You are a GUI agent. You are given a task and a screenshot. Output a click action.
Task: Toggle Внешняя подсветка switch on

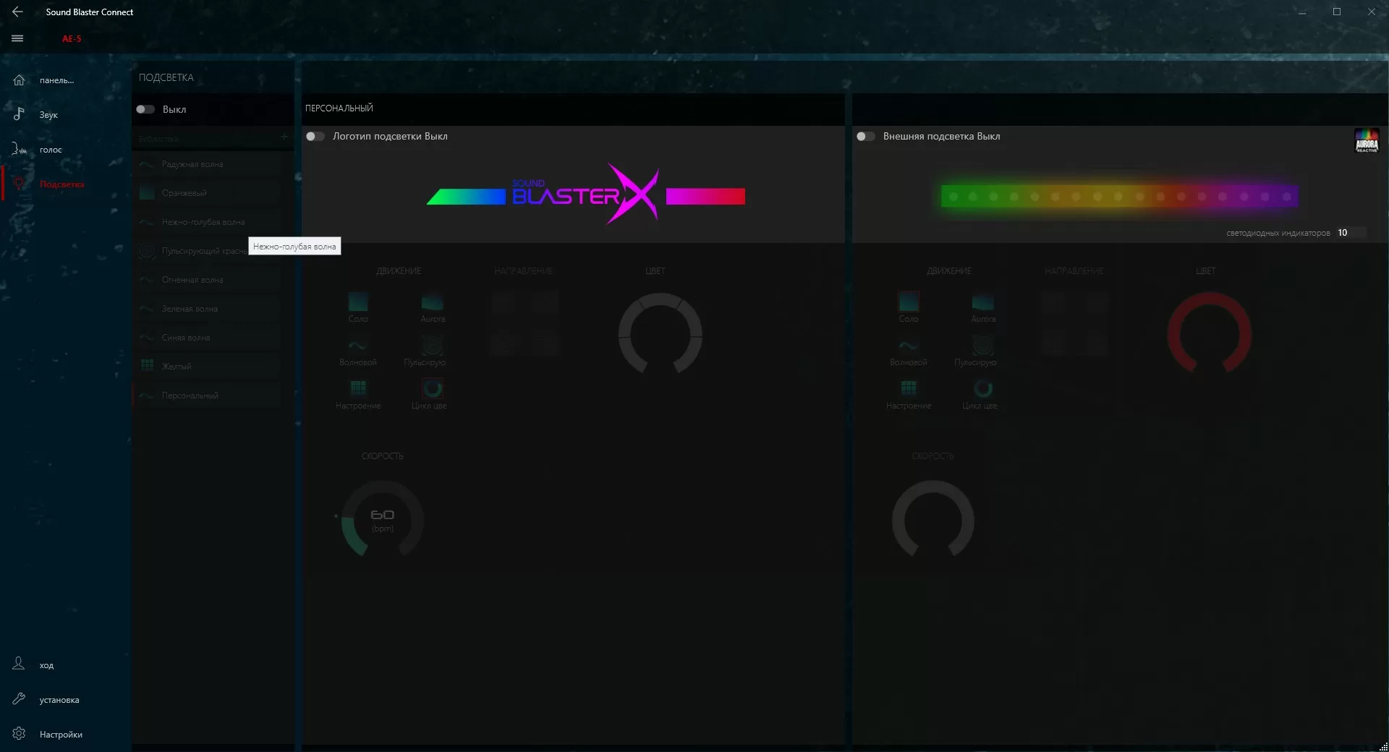(x=866, y=136)
